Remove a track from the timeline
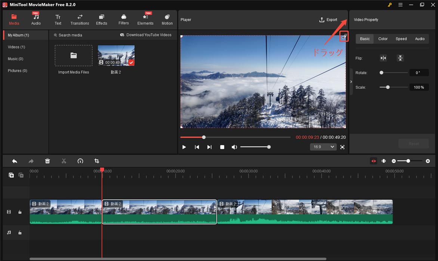 (21, 175)
